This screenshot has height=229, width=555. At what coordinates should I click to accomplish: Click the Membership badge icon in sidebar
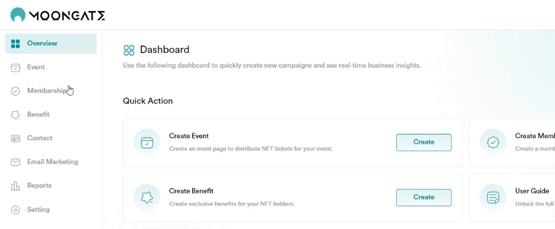click(15, 91)
